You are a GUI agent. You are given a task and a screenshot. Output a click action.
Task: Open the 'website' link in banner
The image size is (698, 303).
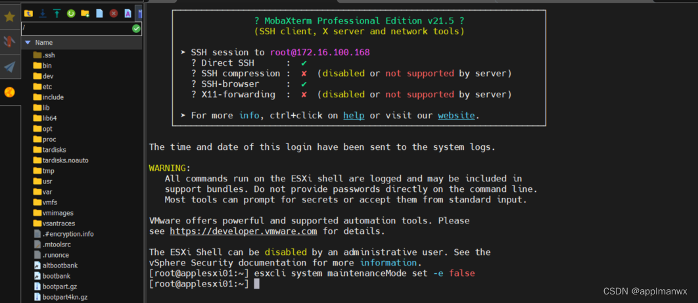456,116
